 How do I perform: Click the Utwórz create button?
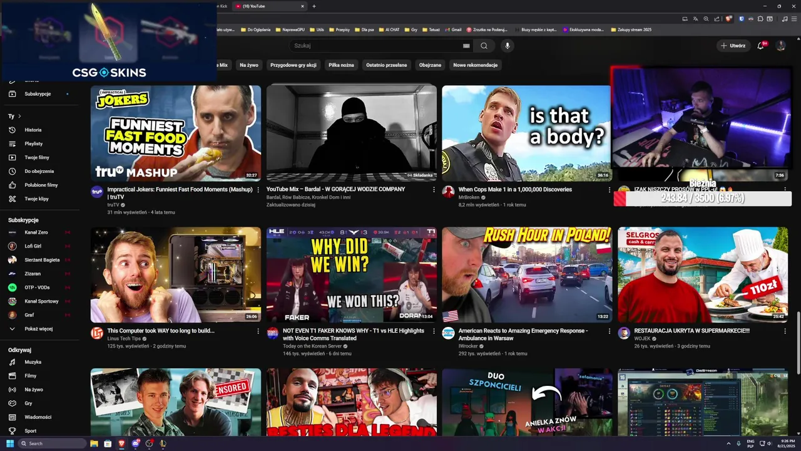tap(733, 46)
